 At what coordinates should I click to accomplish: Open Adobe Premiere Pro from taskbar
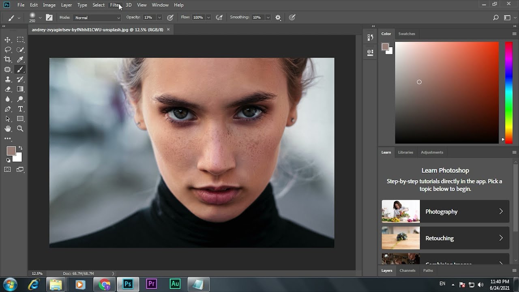point(152,284)
